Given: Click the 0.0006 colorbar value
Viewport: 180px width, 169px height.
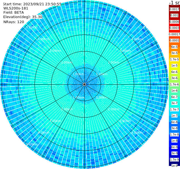Looking at the screenshot, I should point(174,22).
